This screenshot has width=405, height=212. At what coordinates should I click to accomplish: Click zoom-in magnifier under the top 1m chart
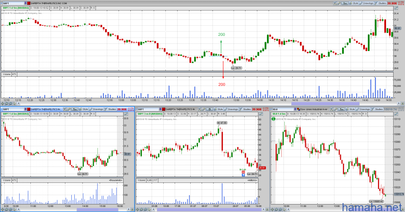point(7,103)
